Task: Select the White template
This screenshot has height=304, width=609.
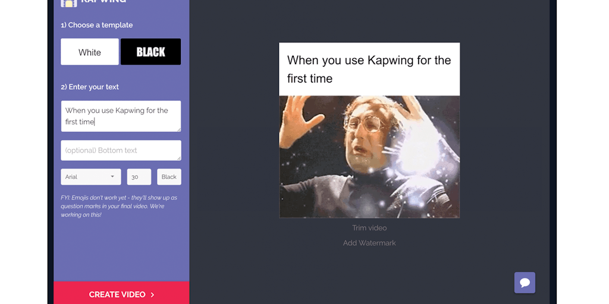Action: pos(90,52)
